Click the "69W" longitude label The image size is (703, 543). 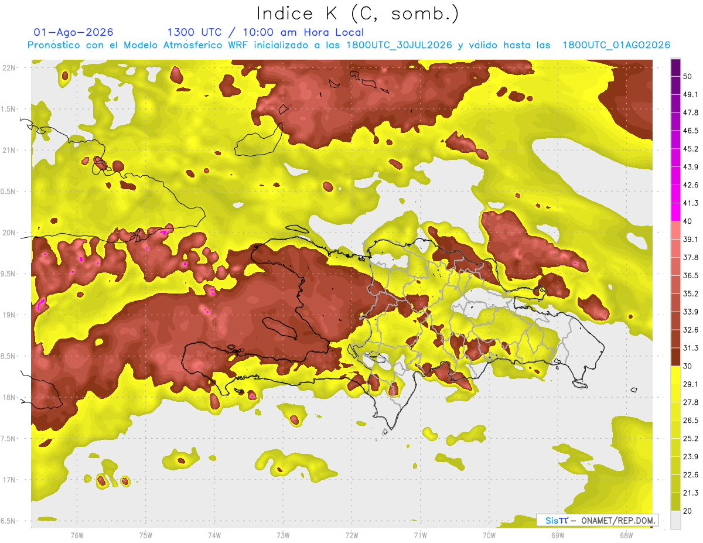point(558,535)
